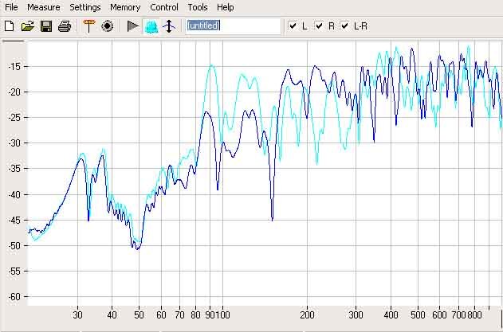Image resolution: width=503 pixels, height=332 pixels.
Task: Open the Help menu
Action: click(x=226, y=7)
